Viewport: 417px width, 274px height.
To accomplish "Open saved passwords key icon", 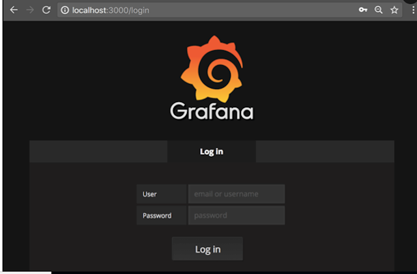I will [363, 10].
